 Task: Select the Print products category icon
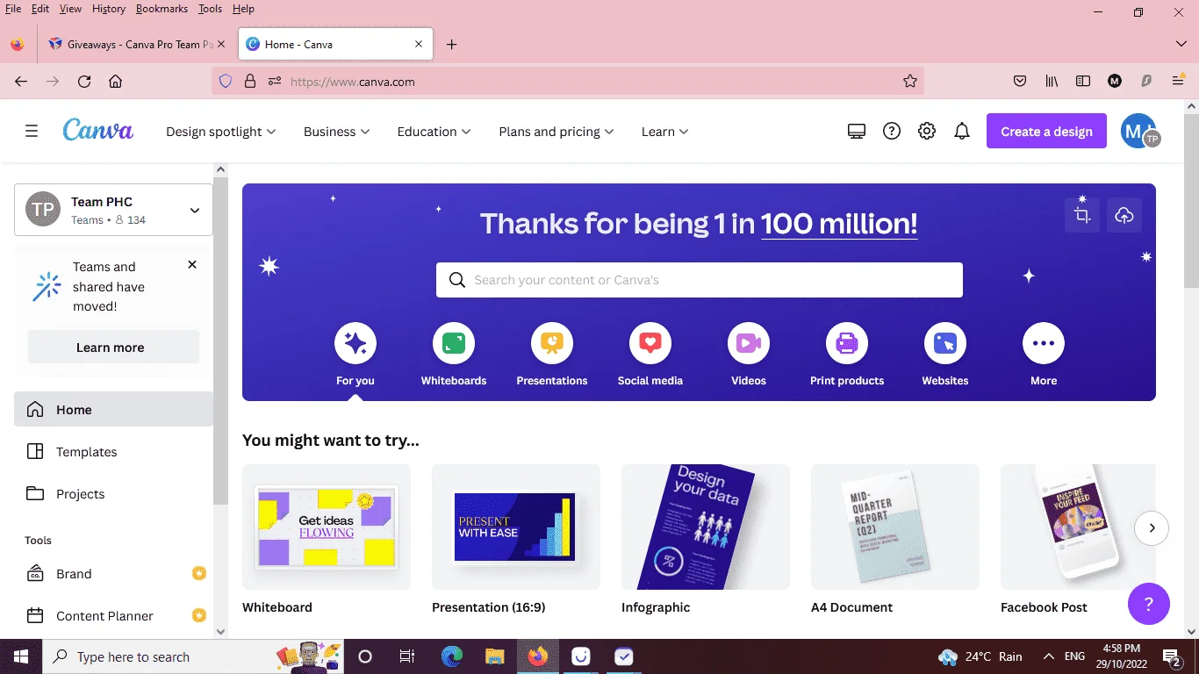click(847, 343)
